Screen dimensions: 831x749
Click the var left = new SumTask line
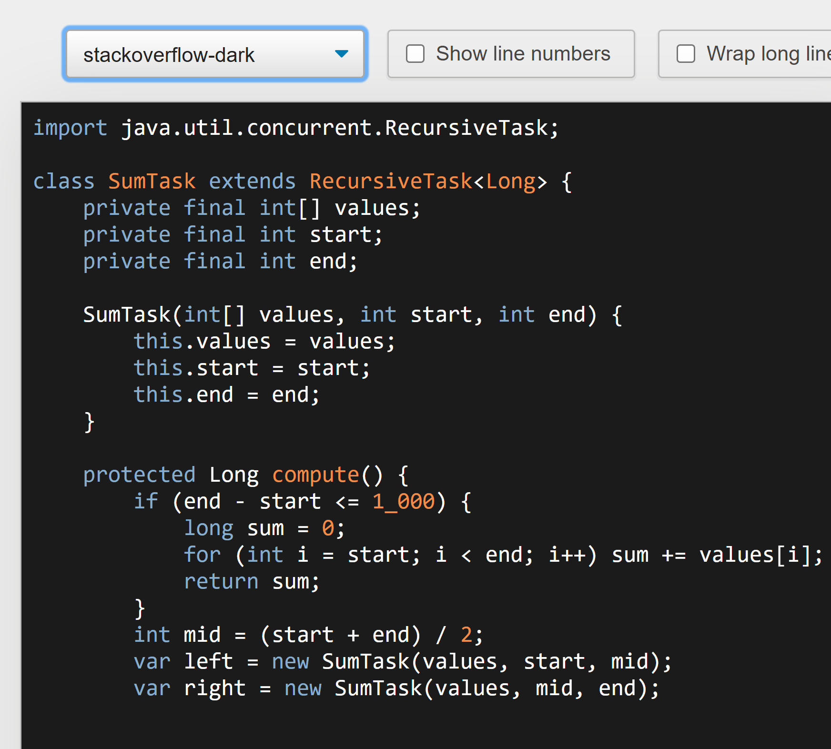[403, 661]
